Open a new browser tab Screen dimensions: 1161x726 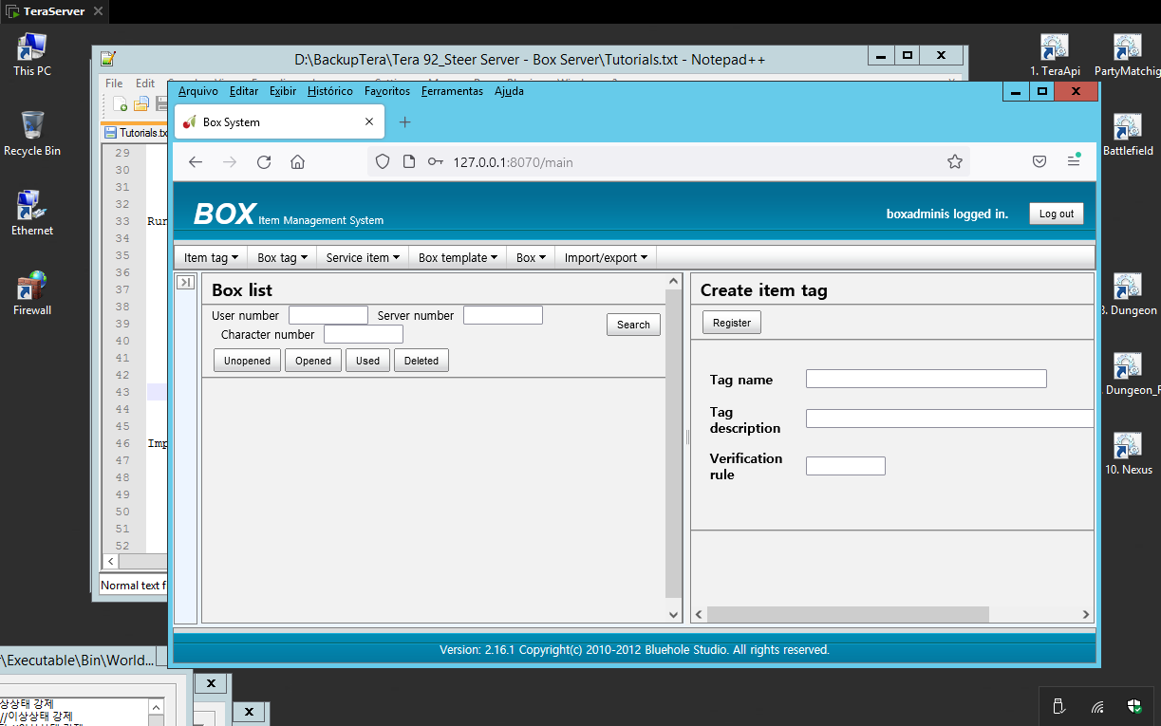click(404, 121)
